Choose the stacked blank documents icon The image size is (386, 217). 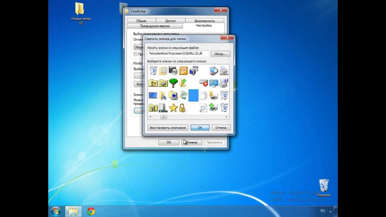tap(204, 96)
